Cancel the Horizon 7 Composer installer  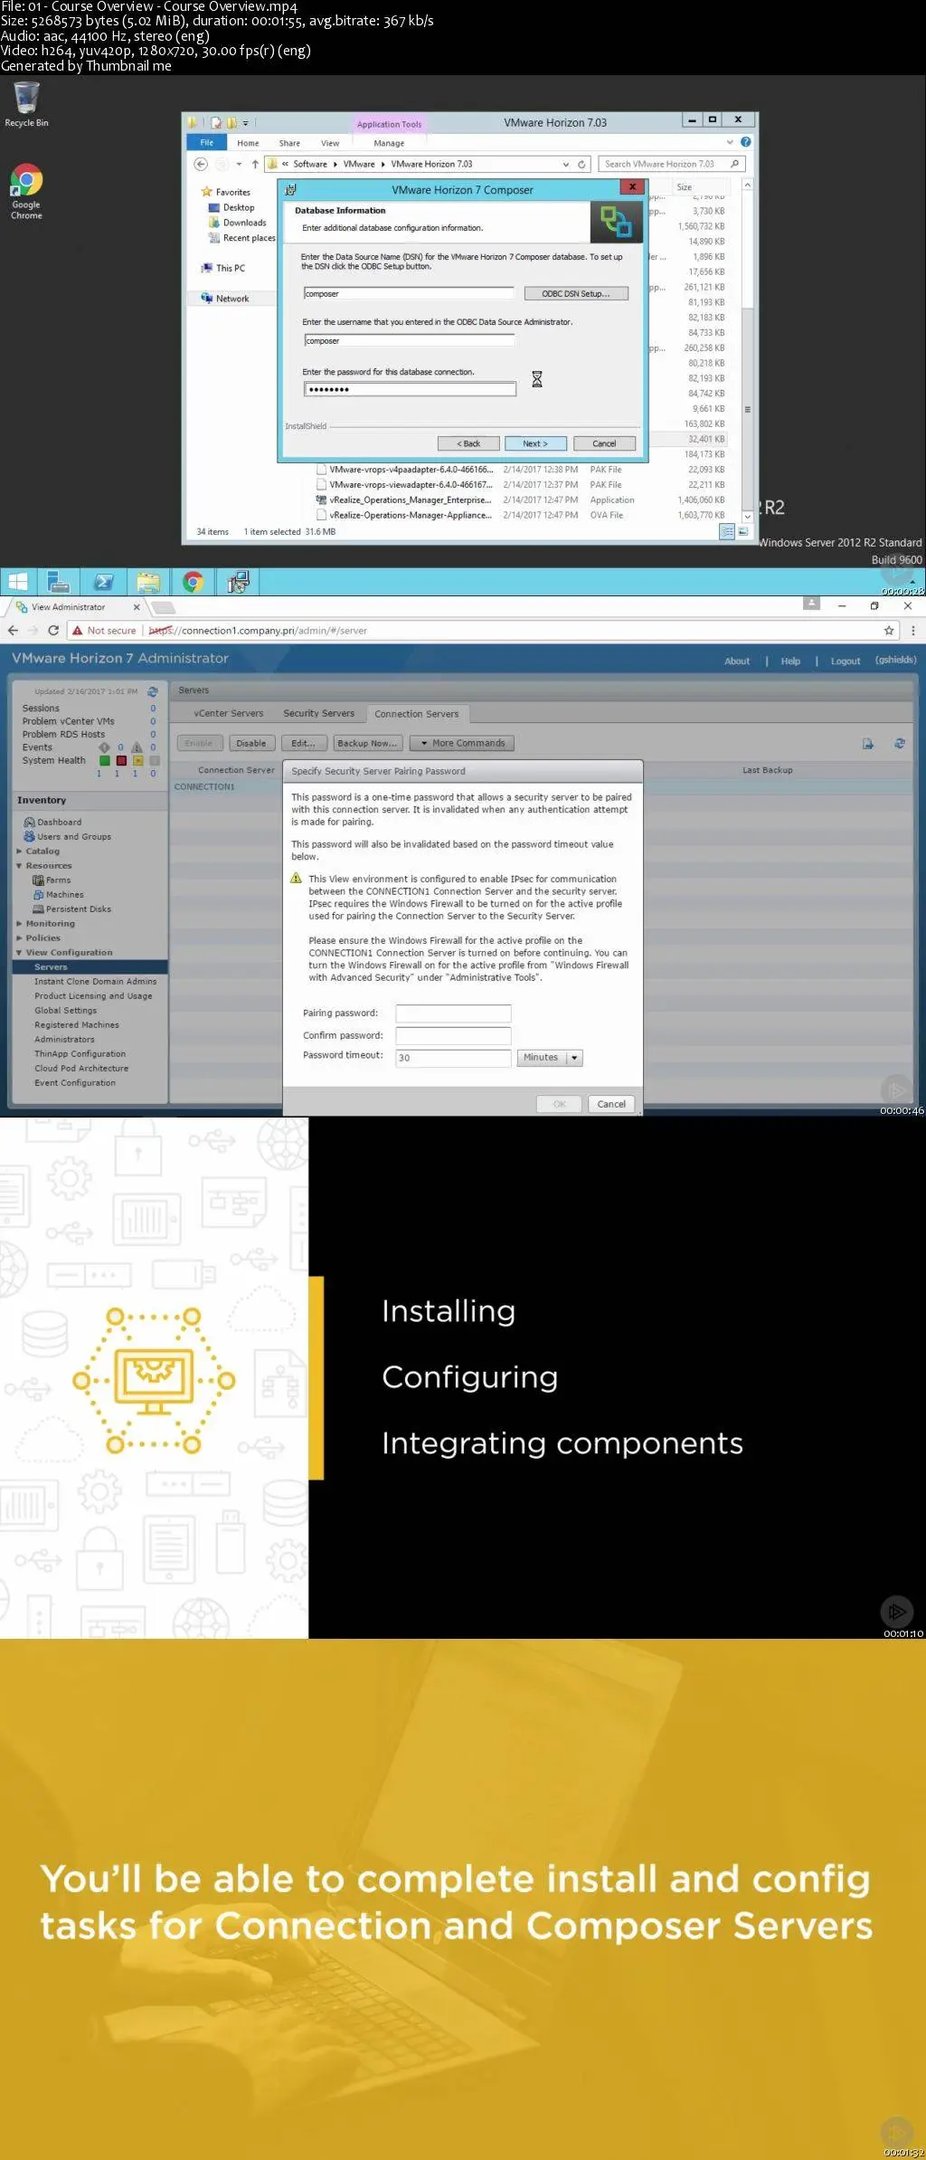point(604,443)
